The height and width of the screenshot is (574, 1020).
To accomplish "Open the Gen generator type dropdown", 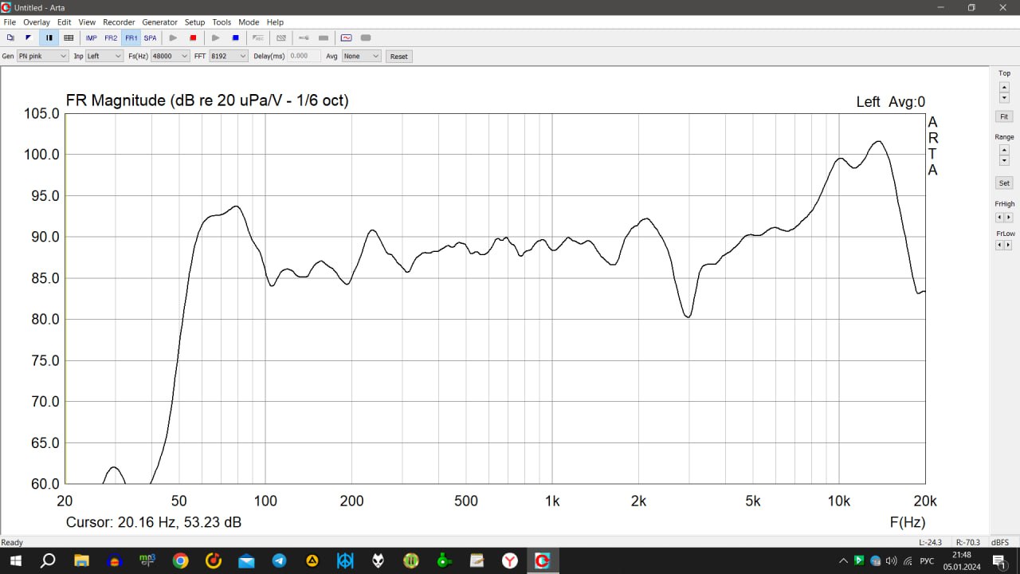I will (43, 57).
